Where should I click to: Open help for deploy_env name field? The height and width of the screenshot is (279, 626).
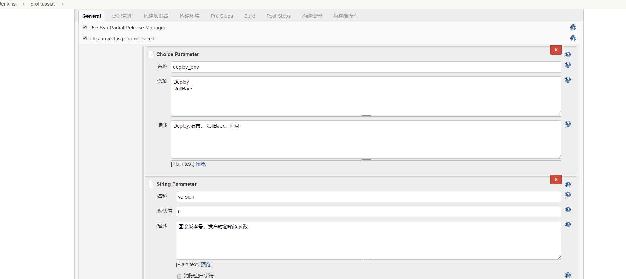coord(568,65)
